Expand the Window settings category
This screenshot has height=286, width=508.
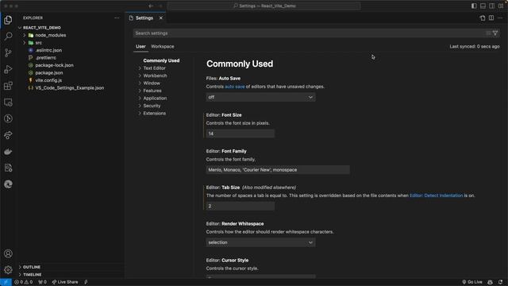pyautogui.click(x=140, y=83)
